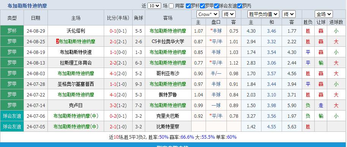Click odds value 3.98

271,106
